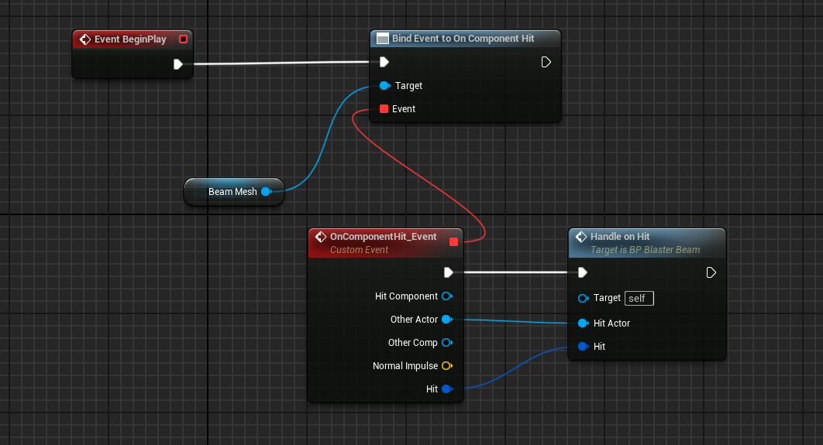Click Bind Event node's output execution pin

pos(546,62)
